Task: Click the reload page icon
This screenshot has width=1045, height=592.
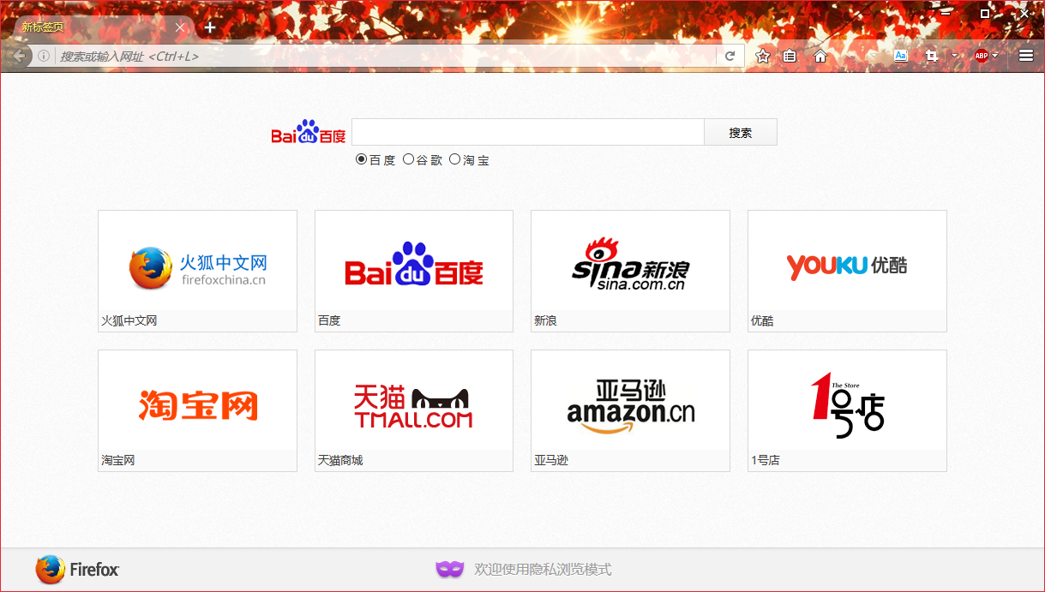Action: 730,57
